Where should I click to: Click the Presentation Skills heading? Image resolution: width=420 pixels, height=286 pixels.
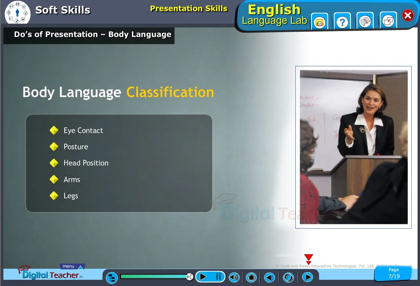[x=189, y=9]
